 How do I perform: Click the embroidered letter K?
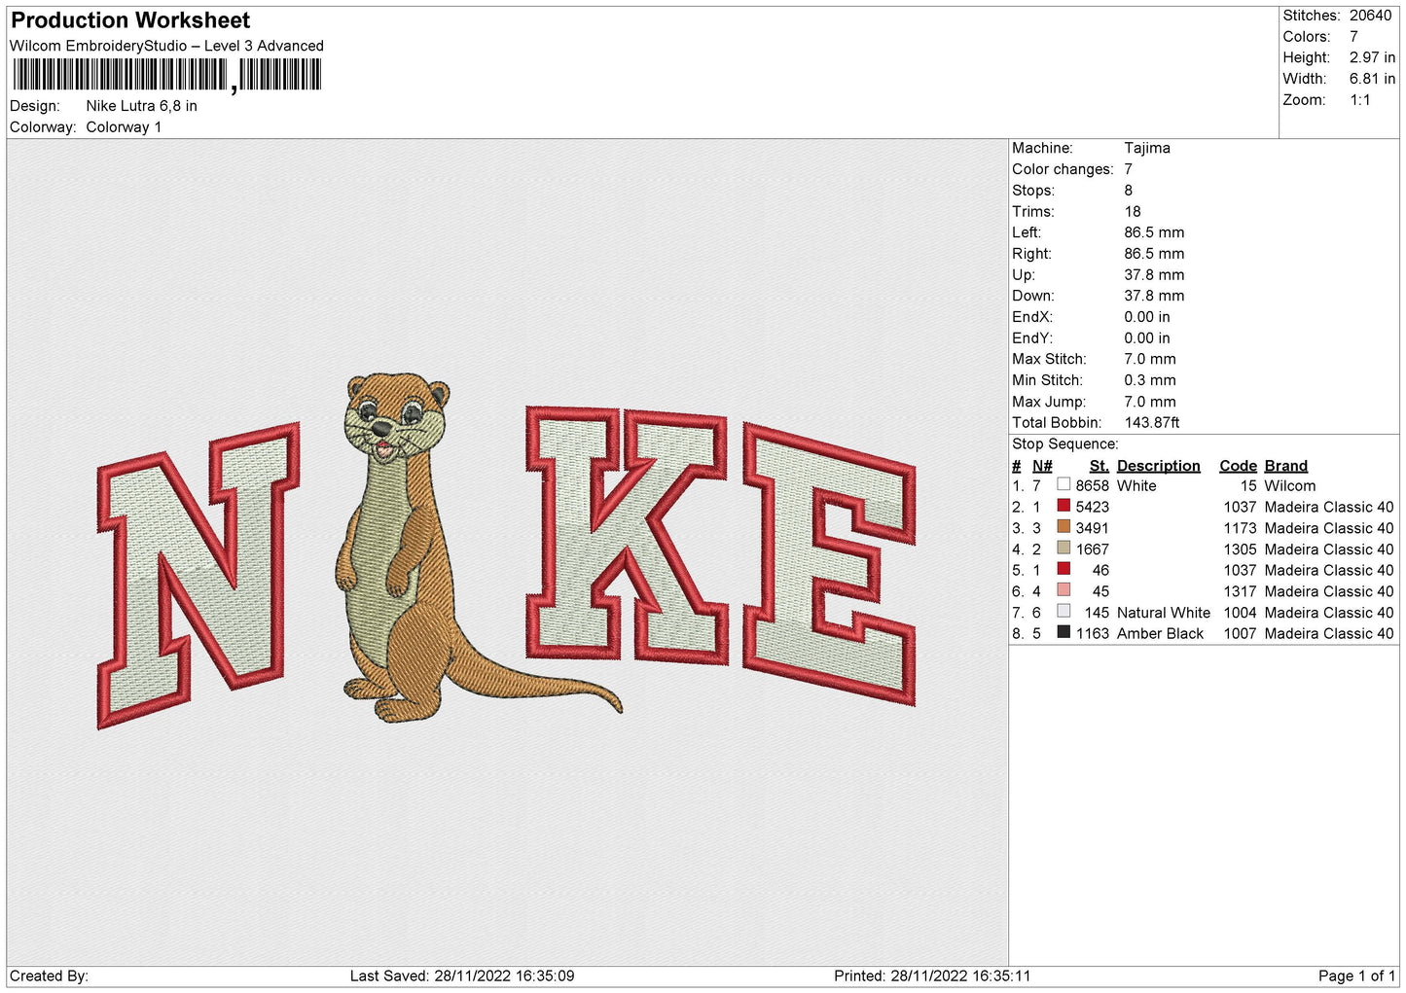click(627, 534)
